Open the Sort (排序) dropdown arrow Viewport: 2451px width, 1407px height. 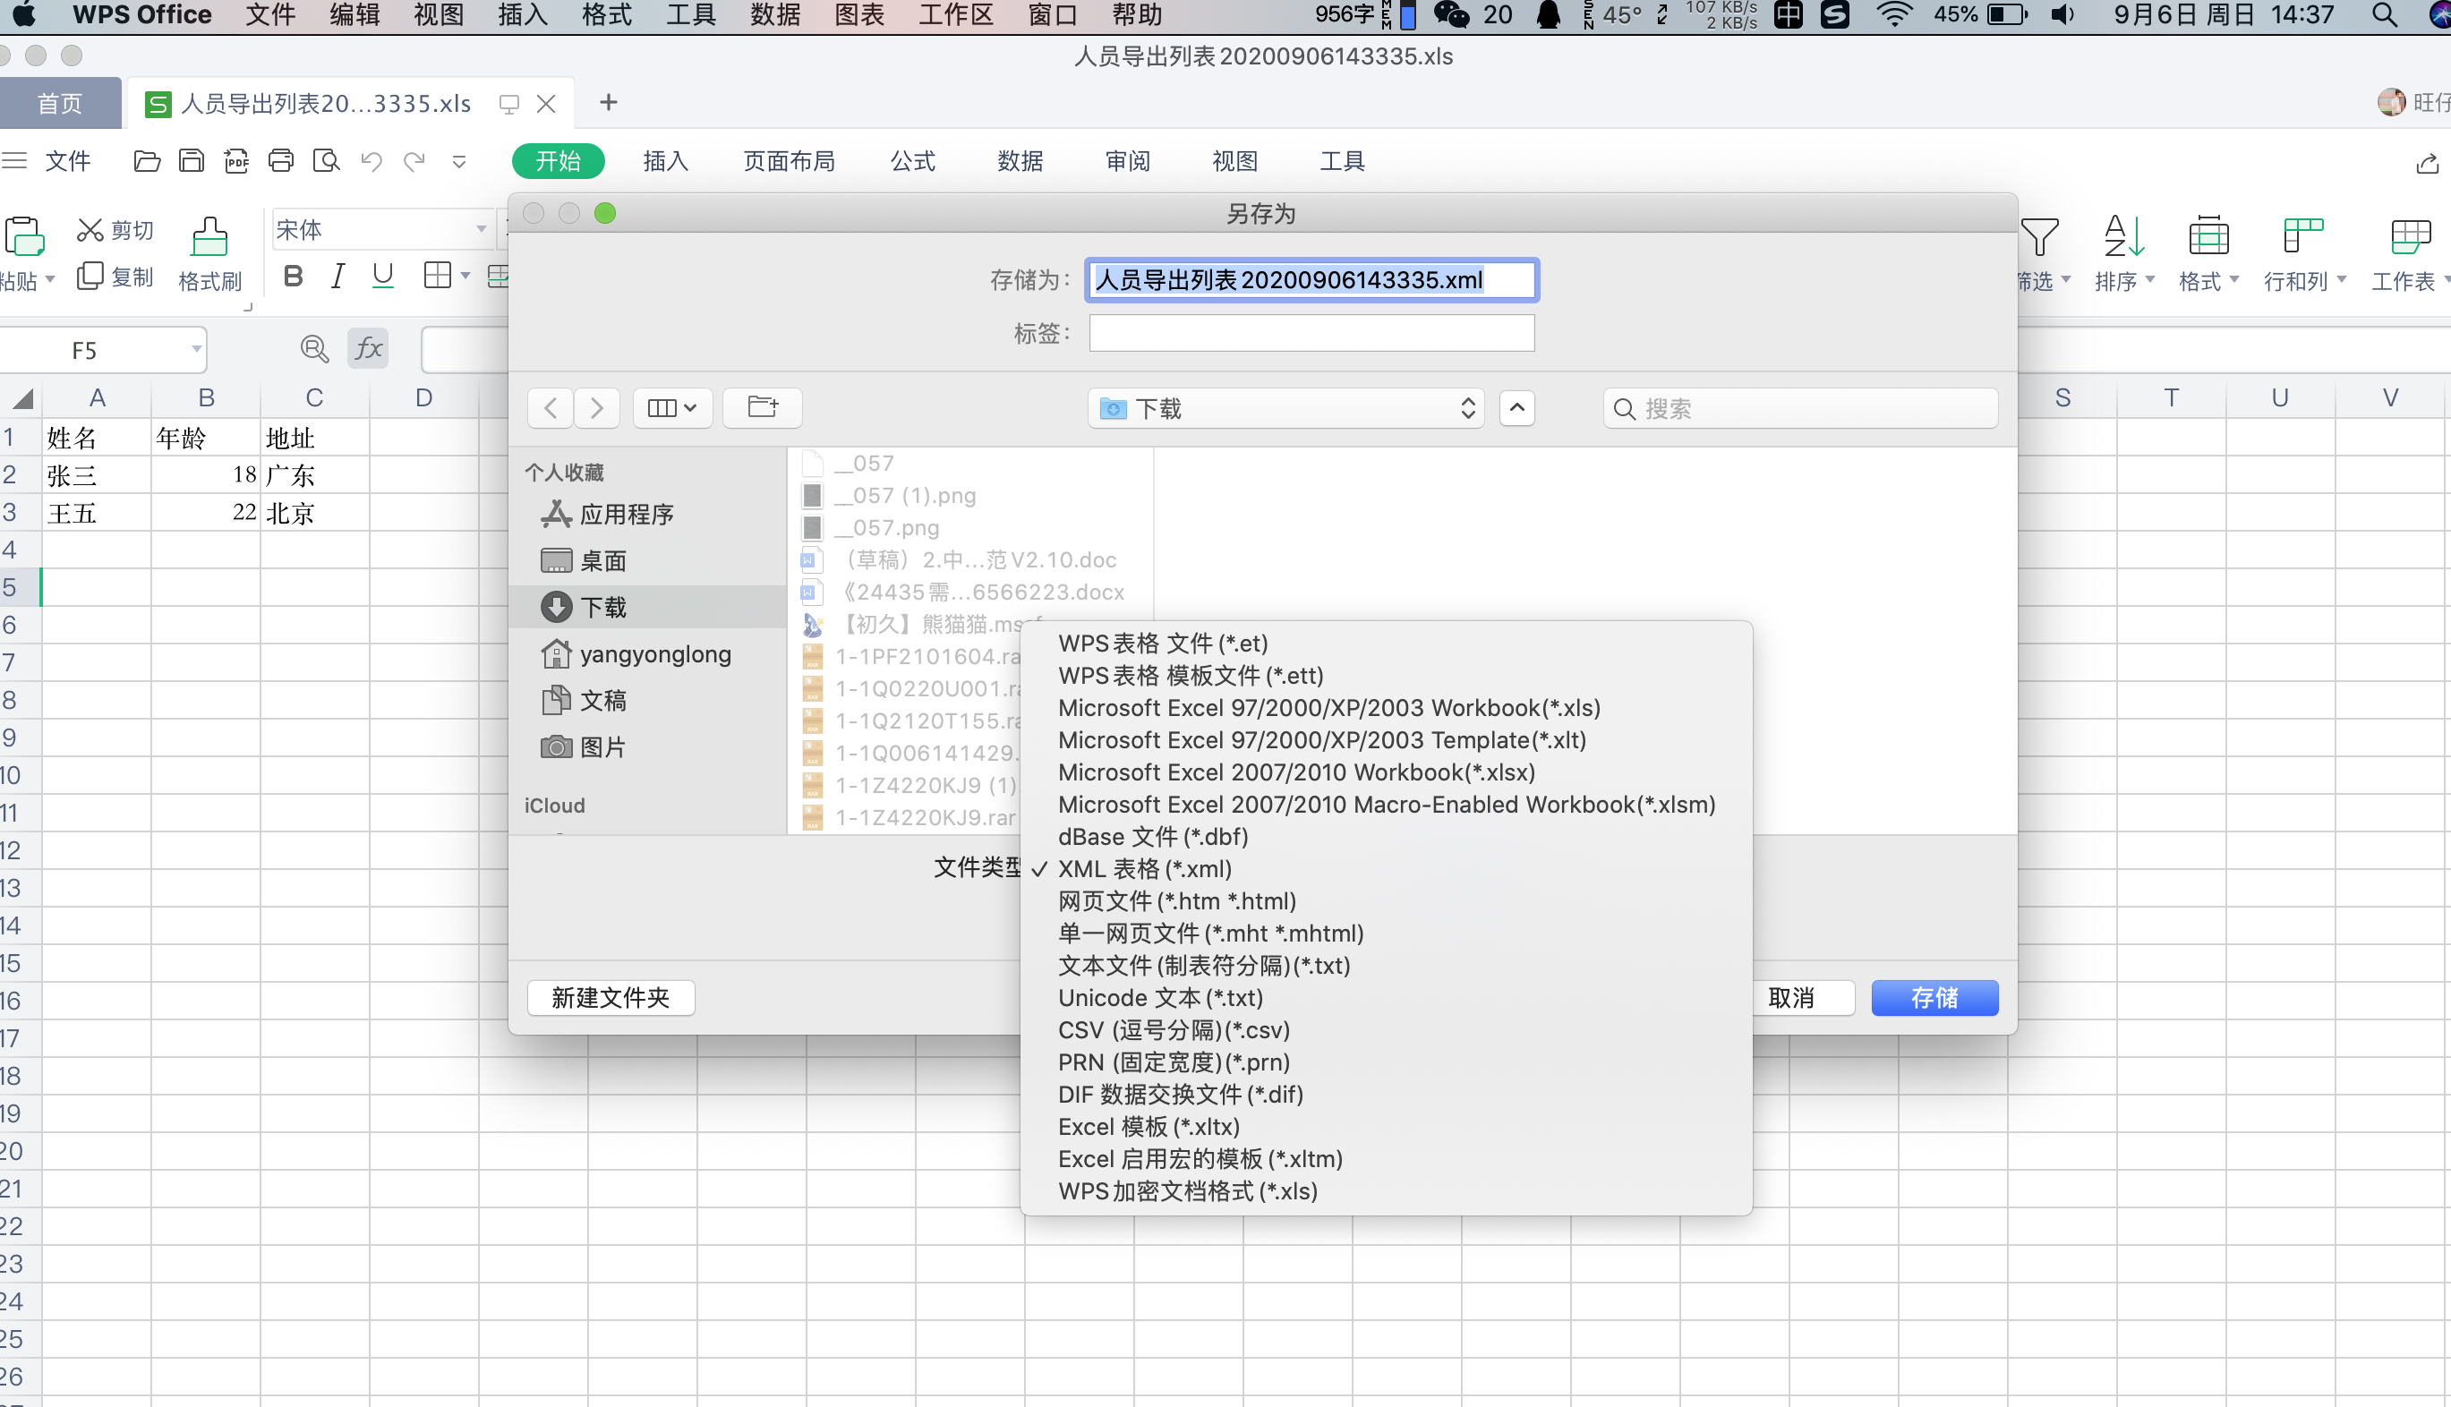(2149, 279)
